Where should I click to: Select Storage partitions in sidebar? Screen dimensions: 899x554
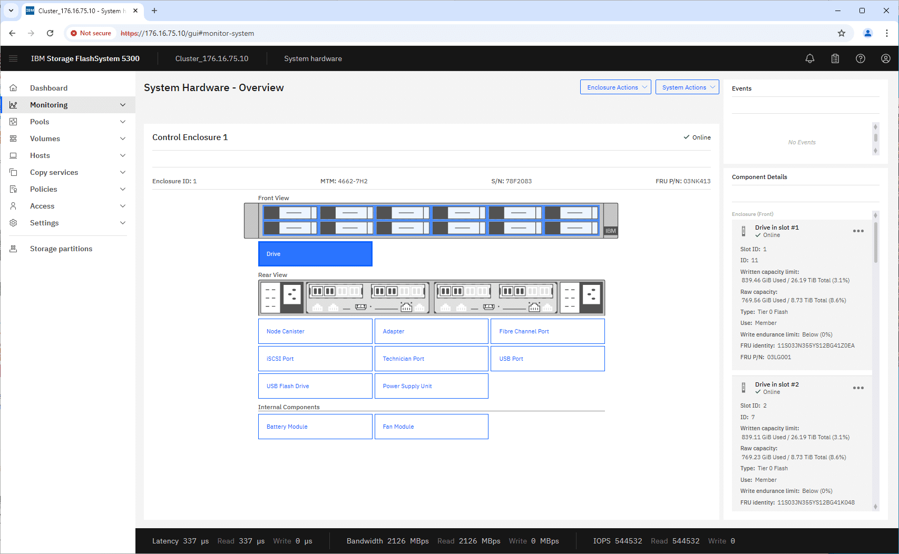pyautogui.click(x=68, y=249)
